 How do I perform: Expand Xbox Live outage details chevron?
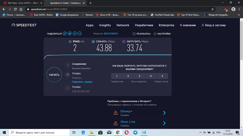(164, 123)
